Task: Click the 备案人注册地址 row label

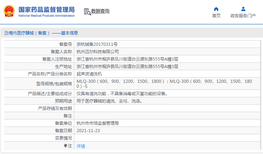Action: (x=57, y=59)
